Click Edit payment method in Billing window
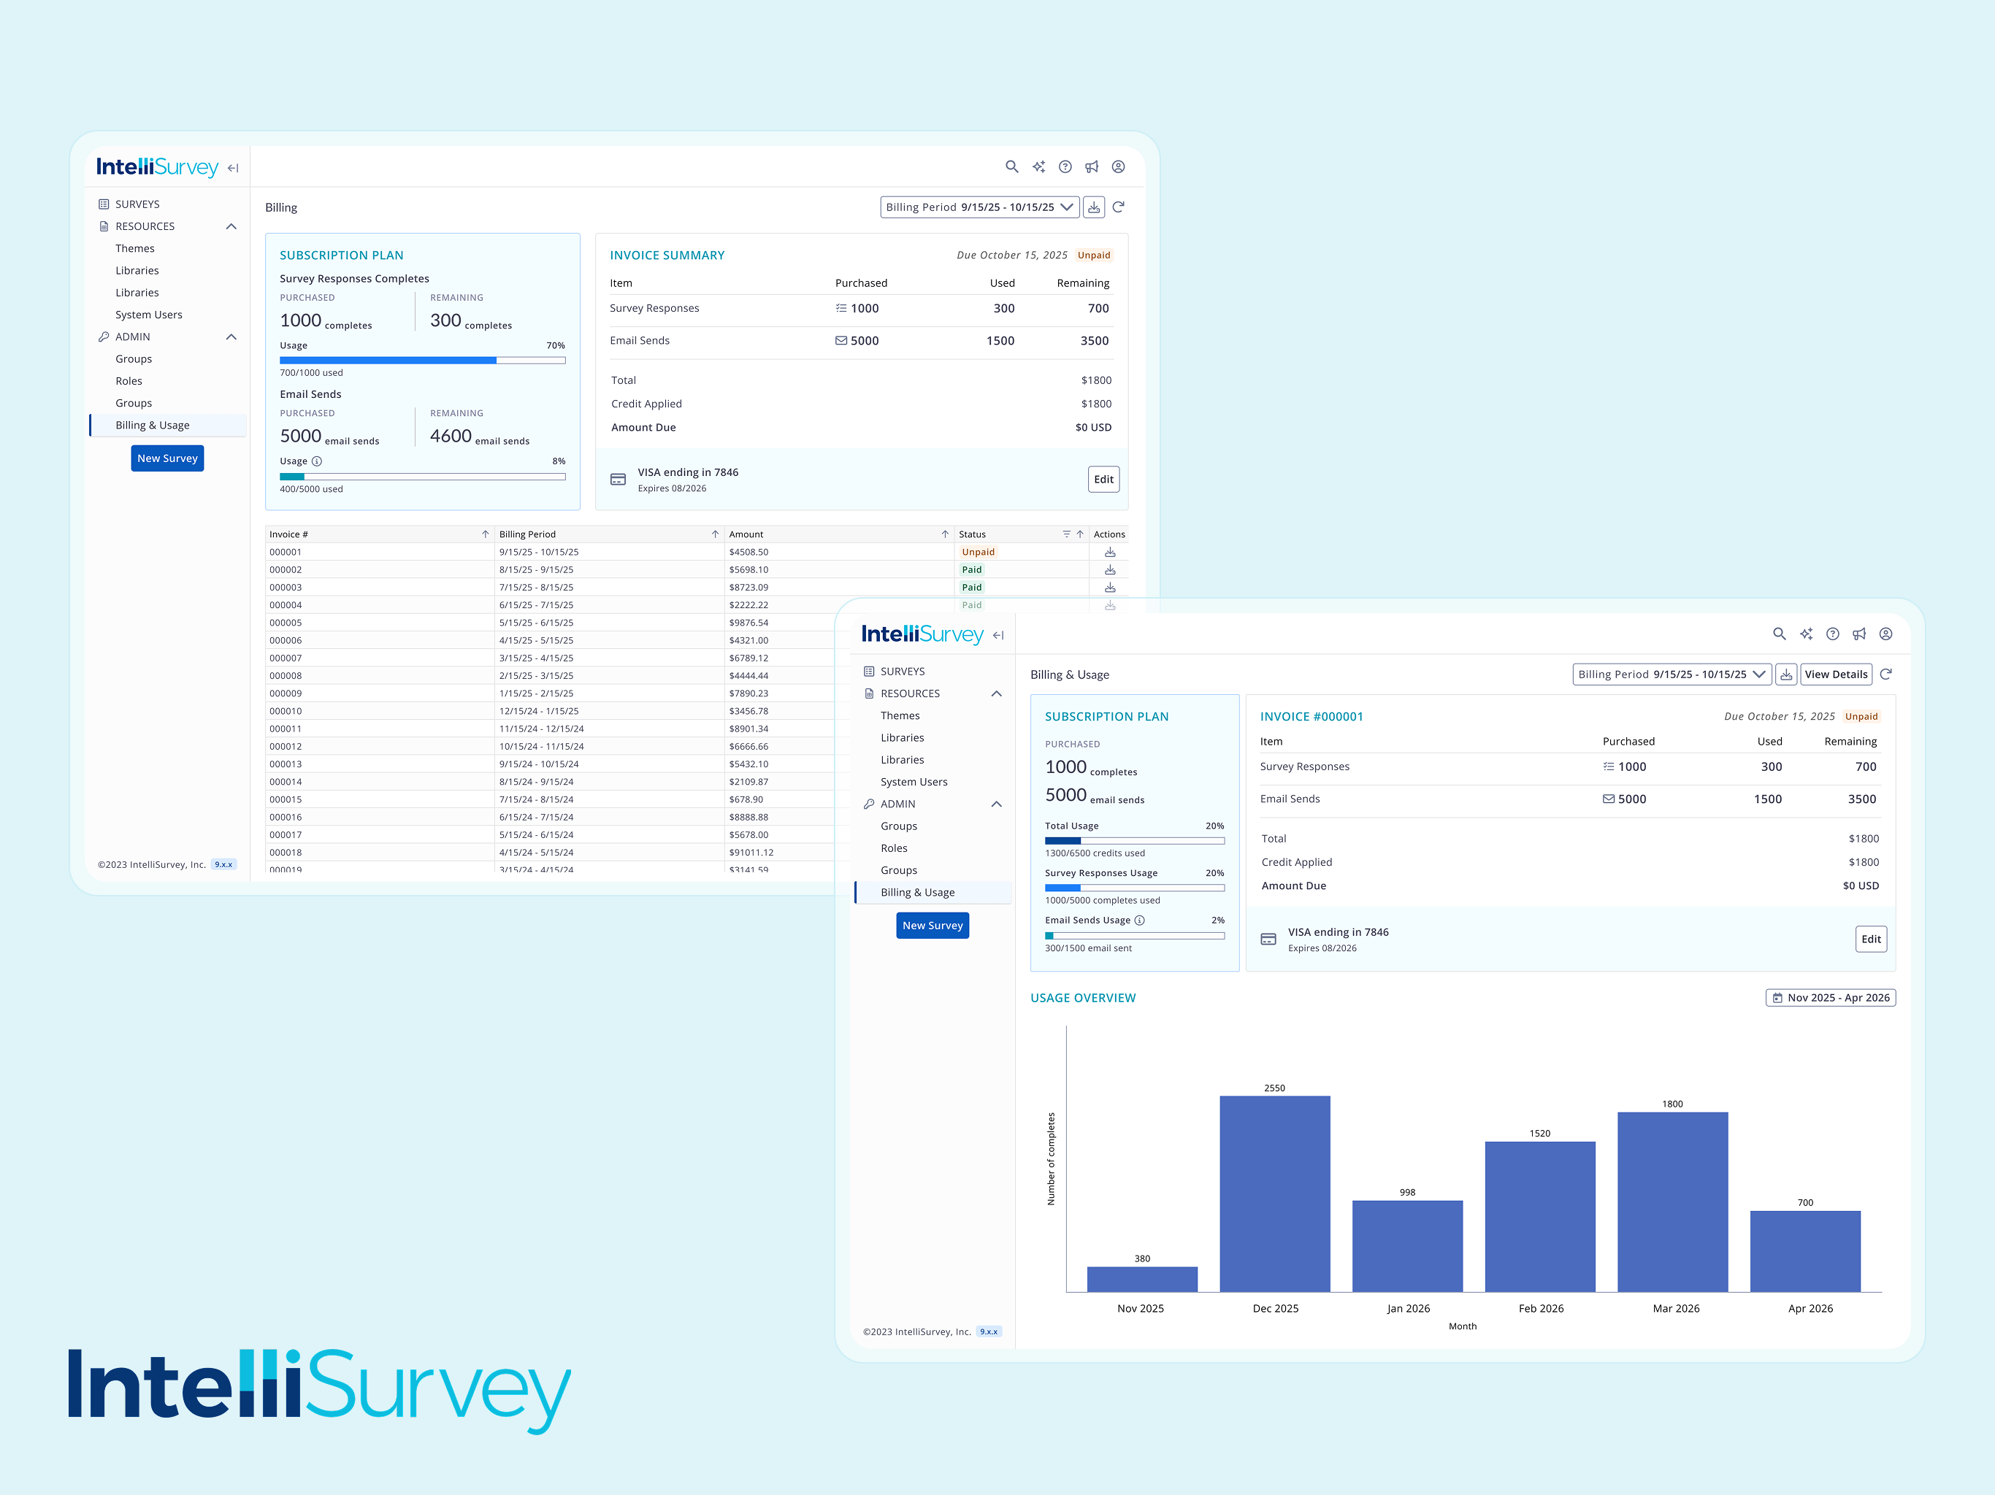The width and height of the screenshot is (1995, 1495). 1104,480
